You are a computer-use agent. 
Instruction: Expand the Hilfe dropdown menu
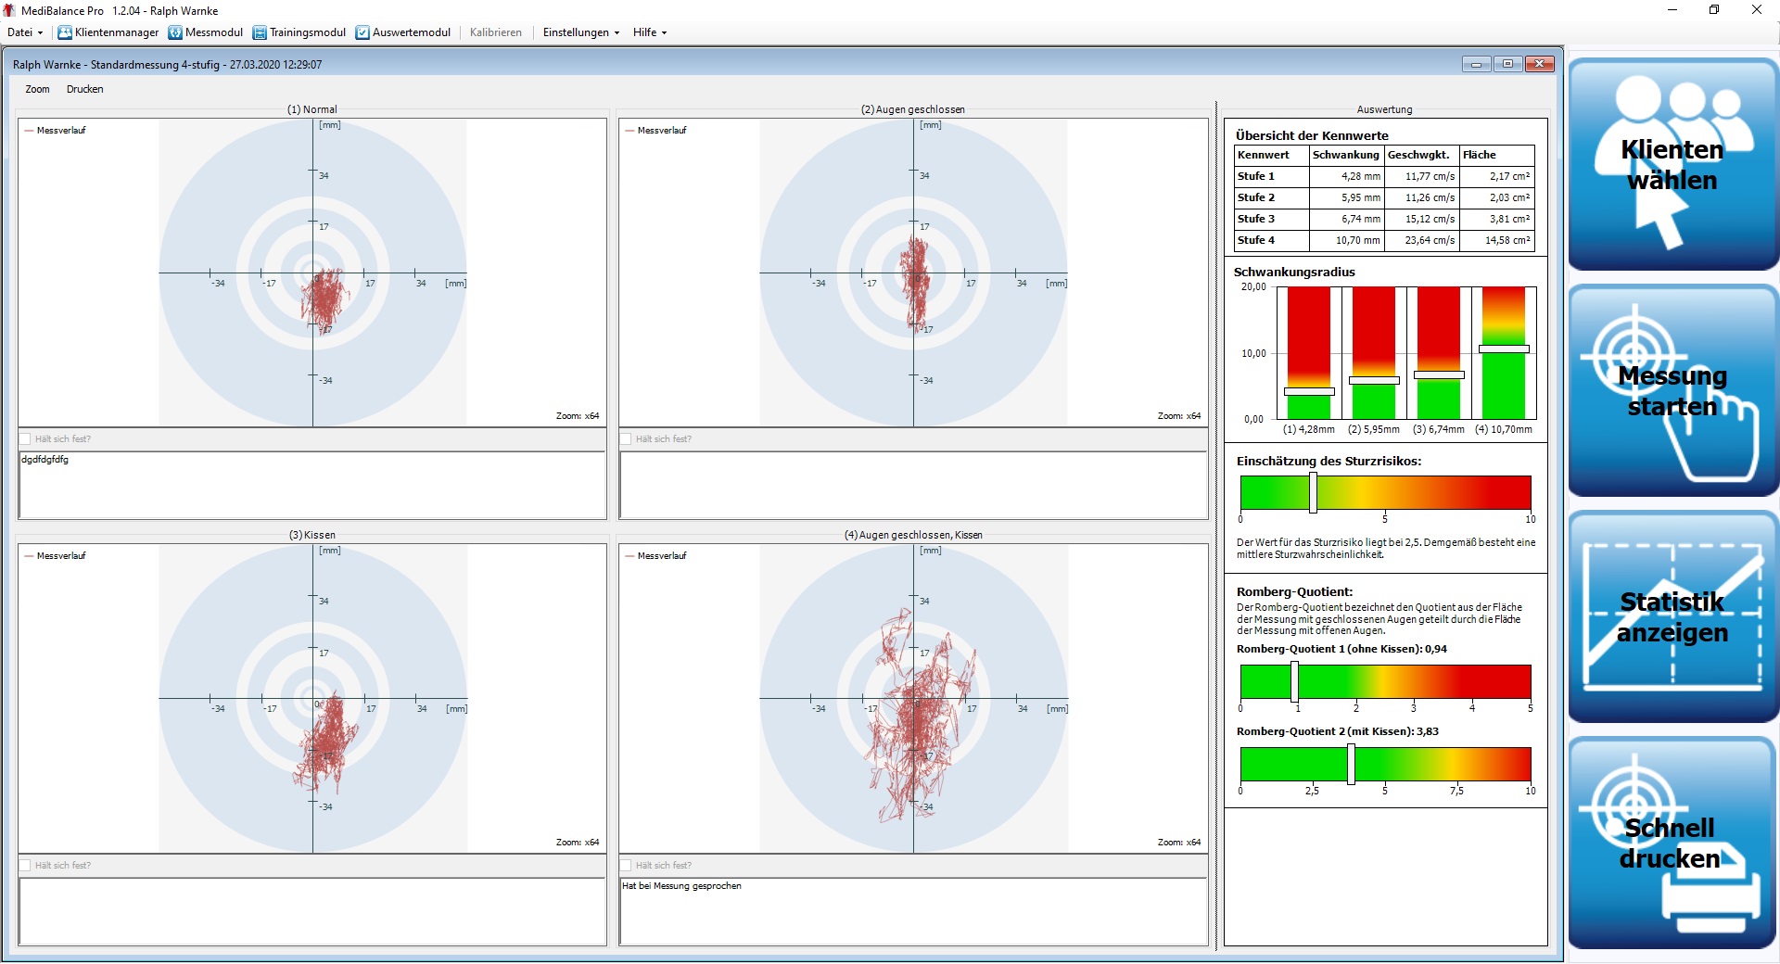[x=650, y=32]
